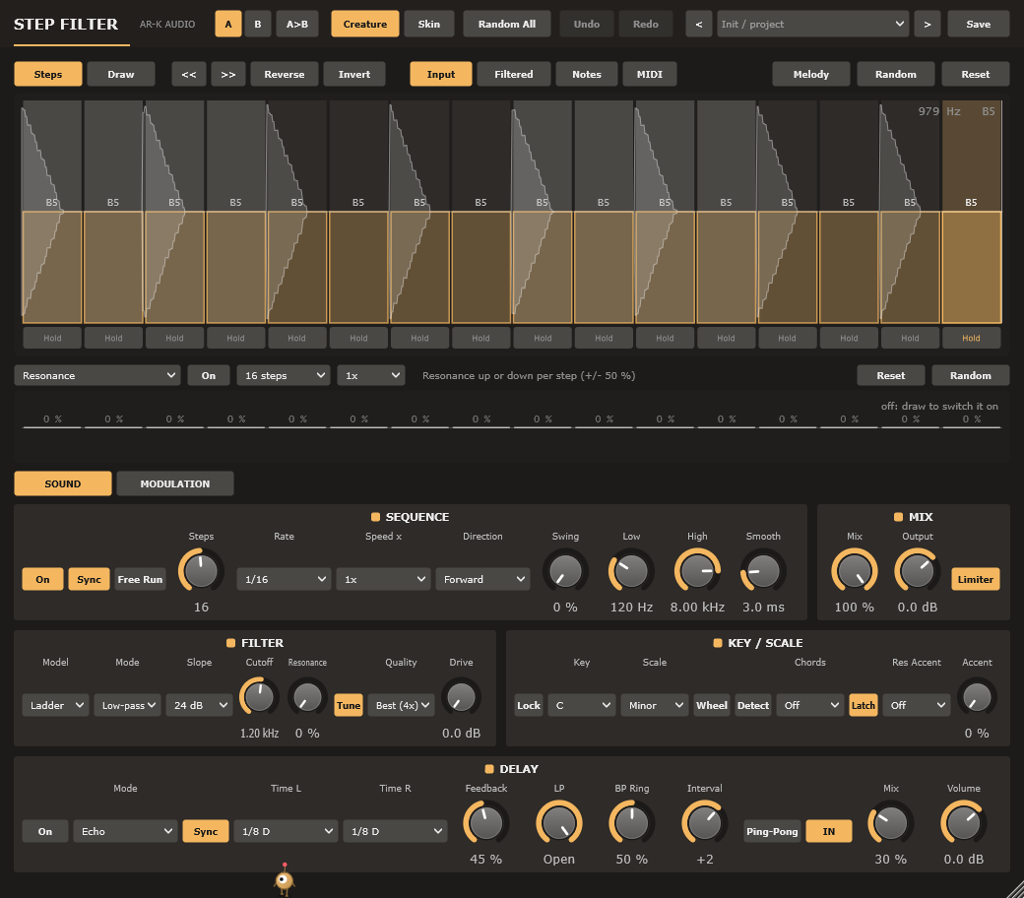Image resolution: width=1024 pixels, height=898 pixels.
Task: Toggle the FILTER section indicator square
Action: (x=230, y=643)
